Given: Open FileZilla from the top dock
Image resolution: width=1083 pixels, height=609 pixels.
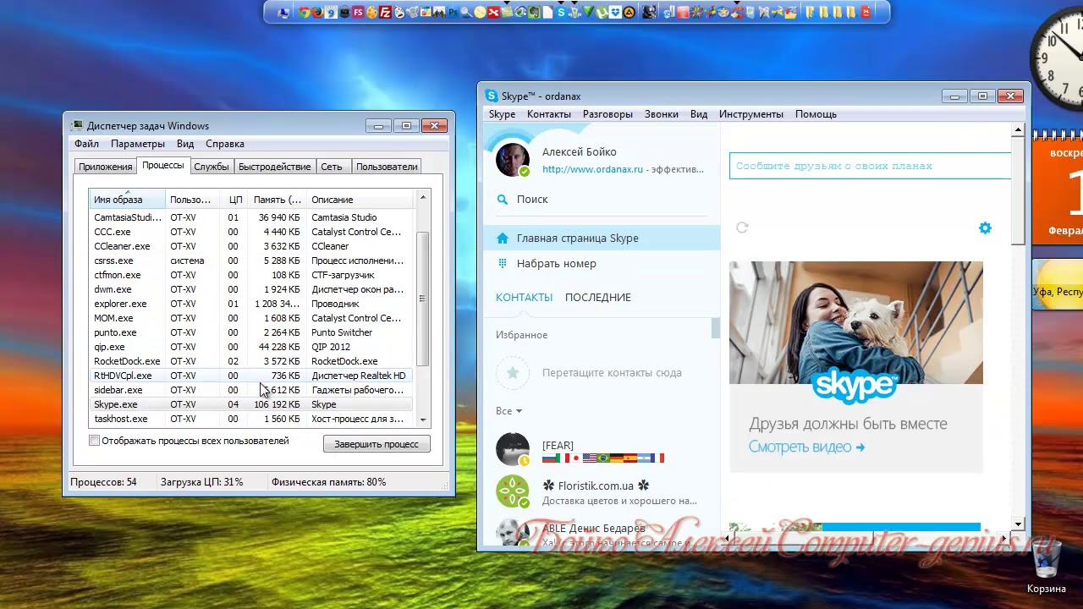Looking at the screenshot, I should 386,12.
